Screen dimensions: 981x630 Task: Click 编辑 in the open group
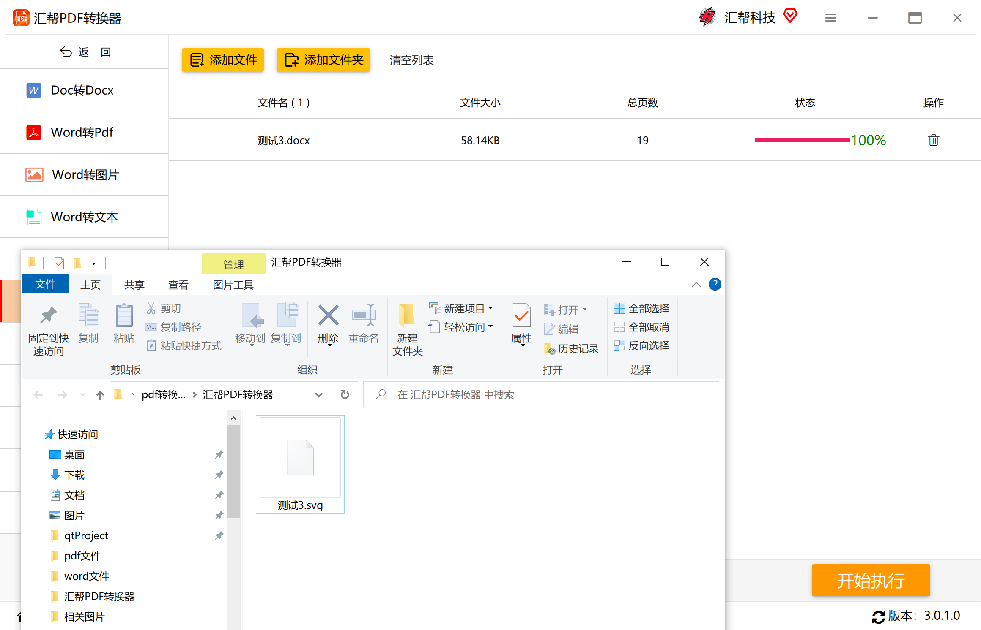point(561,329)
